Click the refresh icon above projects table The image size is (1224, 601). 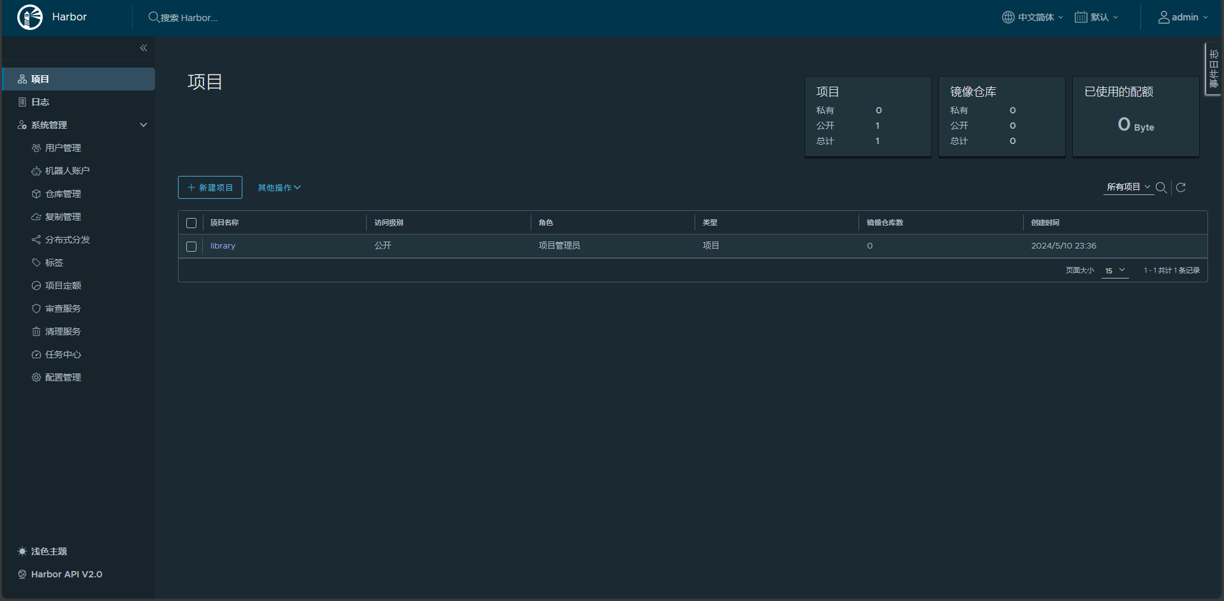pyautogui.click(x=1181, y=187)
